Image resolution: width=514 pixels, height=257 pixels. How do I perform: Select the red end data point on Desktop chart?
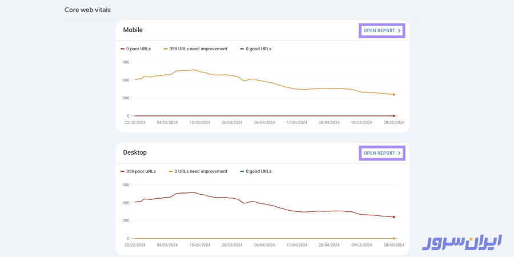coord(394,217)
